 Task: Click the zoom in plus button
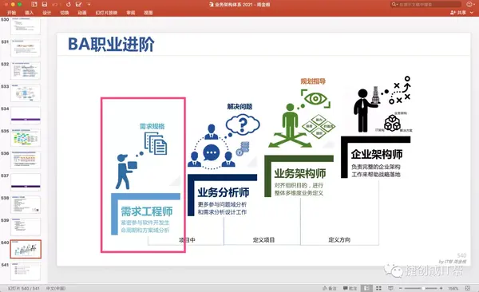(x=441, y=288)
